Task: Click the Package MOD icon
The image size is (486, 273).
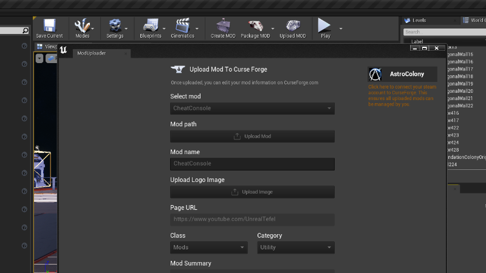Action: pos(255,25)
